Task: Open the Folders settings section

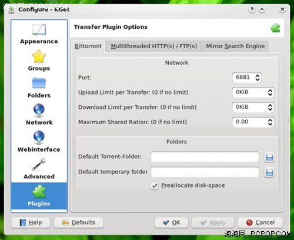Action: pyautogui.click(x=39, y=88)
